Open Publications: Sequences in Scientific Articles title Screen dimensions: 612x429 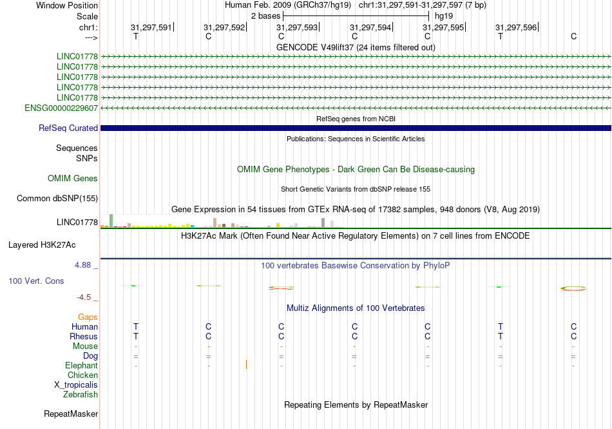pyautogui.click(x=356, y=139)
